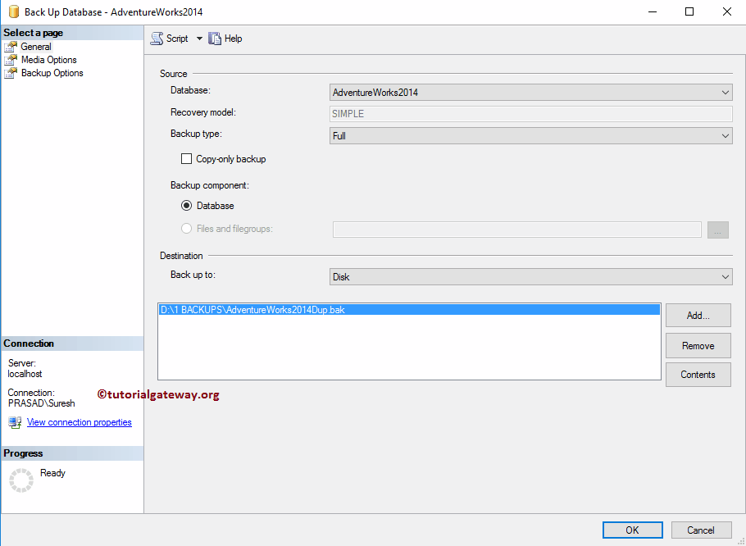Image resolution: width=746 pixels, height=546 pixels.
Task: Open the Script dropdown arrow
Action: pyautogui.click(x=199, y=39)
